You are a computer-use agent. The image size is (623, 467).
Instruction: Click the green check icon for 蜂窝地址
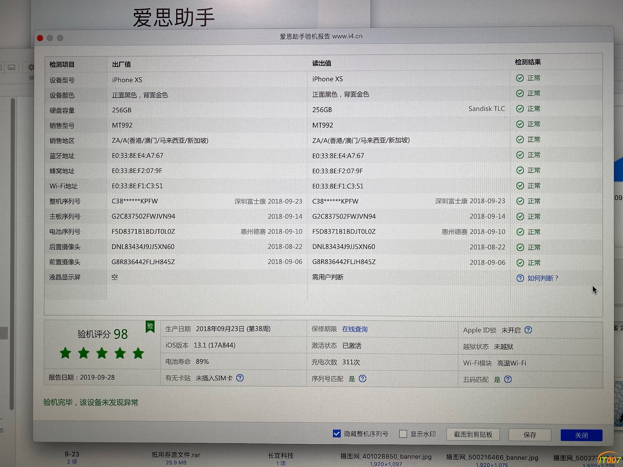(520, 170)
